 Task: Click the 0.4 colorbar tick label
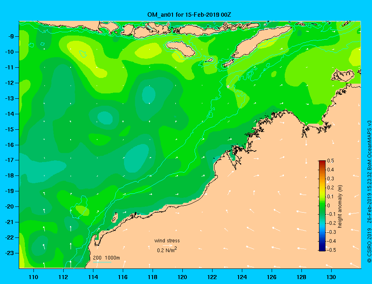tap(330, 170)
